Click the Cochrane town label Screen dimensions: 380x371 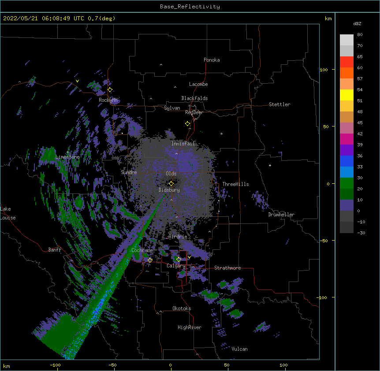pos(142,250)
